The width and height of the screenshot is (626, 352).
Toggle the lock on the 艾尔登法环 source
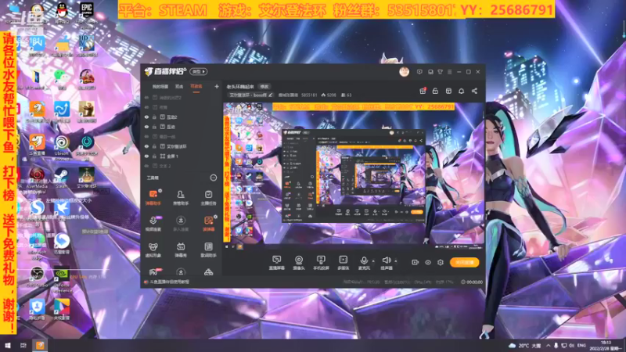click(154, 146)
